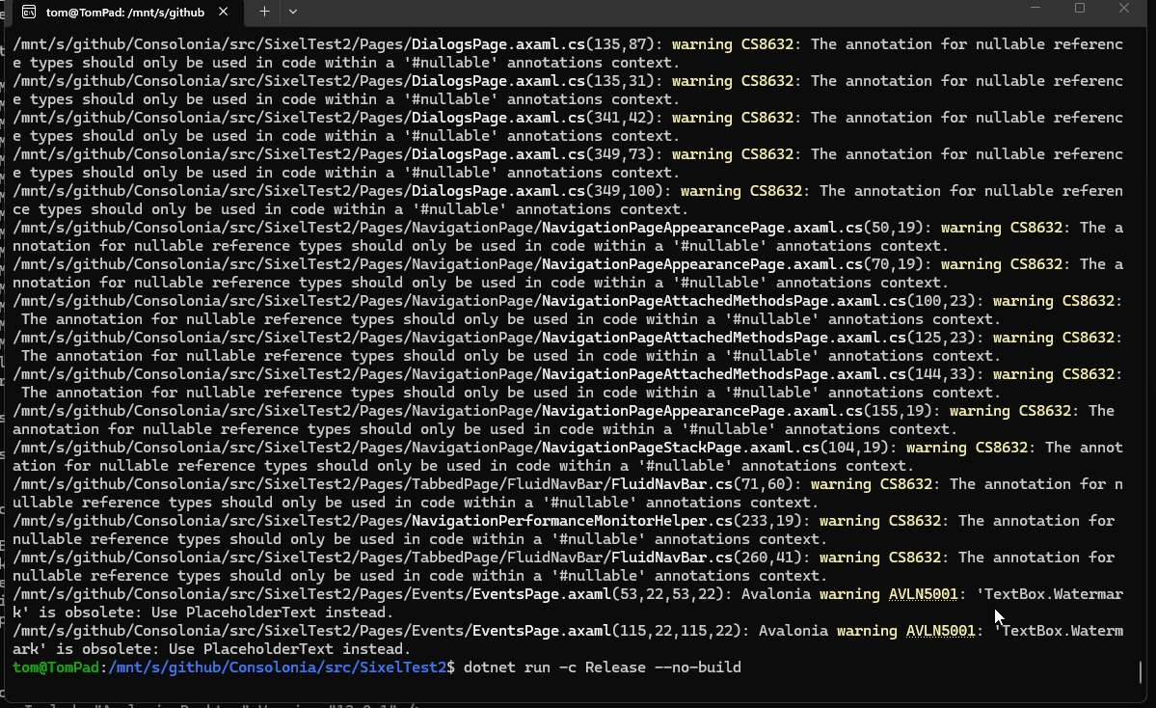Click the tom@TomPad prompt text

coord(55,667)
